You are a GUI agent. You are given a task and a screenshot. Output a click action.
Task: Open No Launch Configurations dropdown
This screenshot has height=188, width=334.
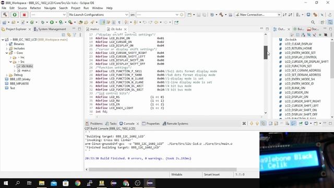[x=99, y=15]
